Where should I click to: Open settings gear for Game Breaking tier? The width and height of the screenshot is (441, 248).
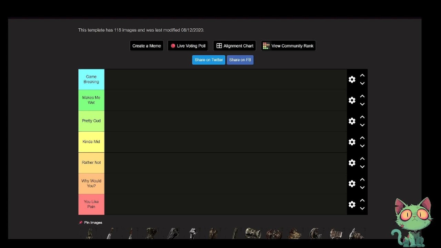click(352, 80)
